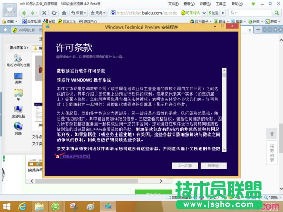The image size is (283, 212).
Task: Launch Internet Explorer from the taskbar
Action: coord(22,206)
